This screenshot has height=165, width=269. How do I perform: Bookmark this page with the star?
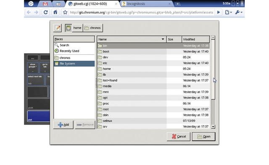65,12
